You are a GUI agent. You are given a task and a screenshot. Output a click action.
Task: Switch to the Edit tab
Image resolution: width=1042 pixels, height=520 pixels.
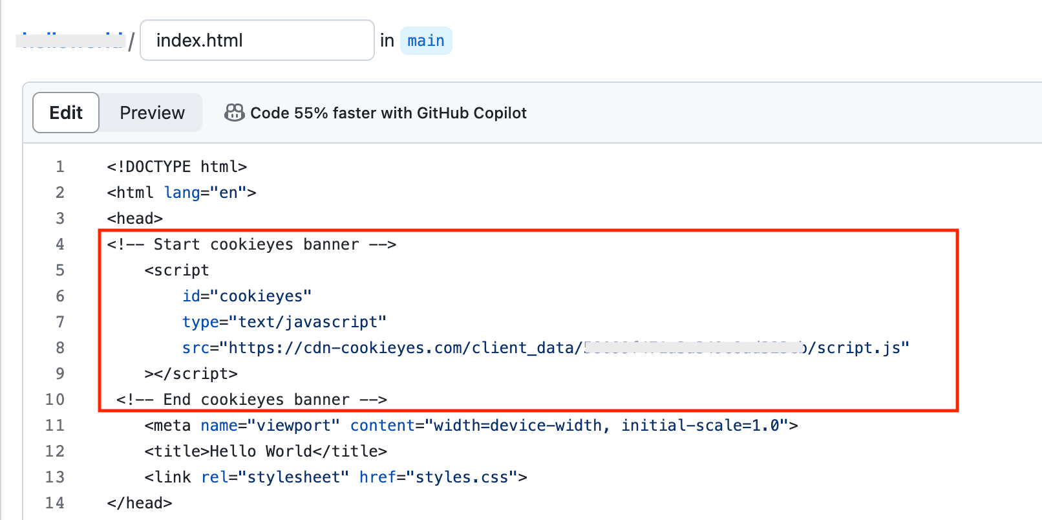[66, 113]
